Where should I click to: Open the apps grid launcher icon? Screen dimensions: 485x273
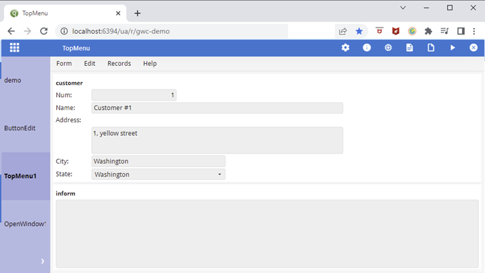tap(14, 48)
